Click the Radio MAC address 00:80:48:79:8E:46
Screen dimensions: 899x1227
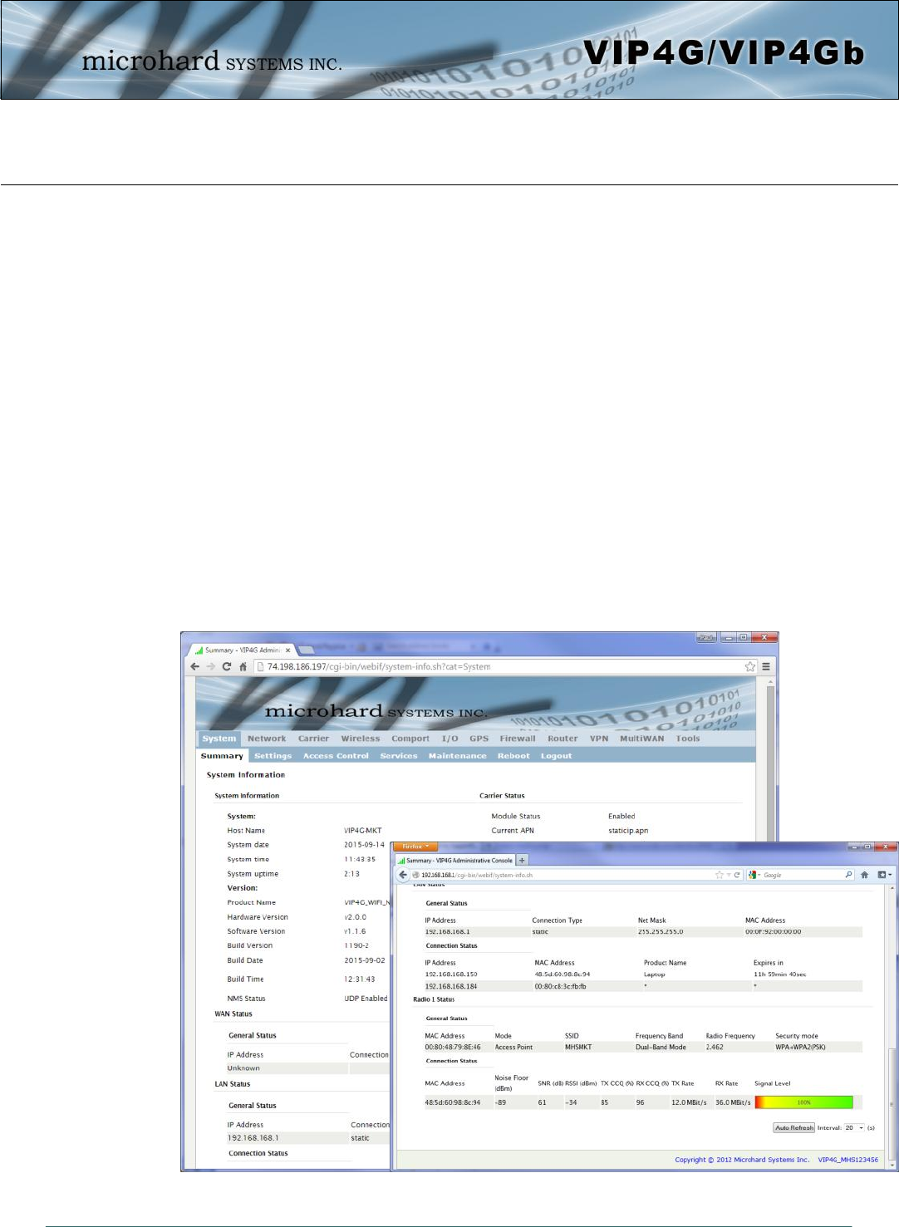(453, 1048)
